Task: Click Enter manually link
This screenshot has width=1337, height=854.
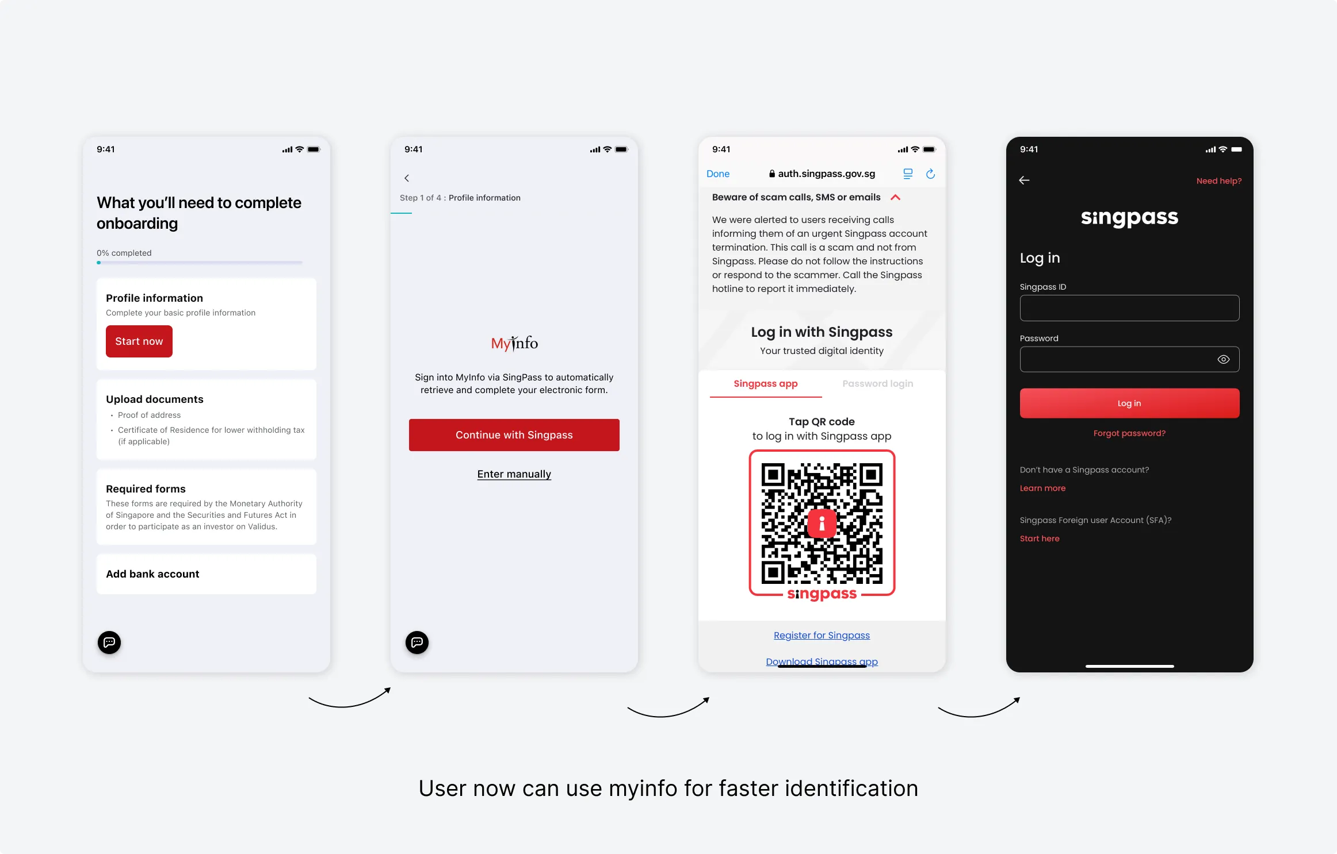Action: click(514, 473)
